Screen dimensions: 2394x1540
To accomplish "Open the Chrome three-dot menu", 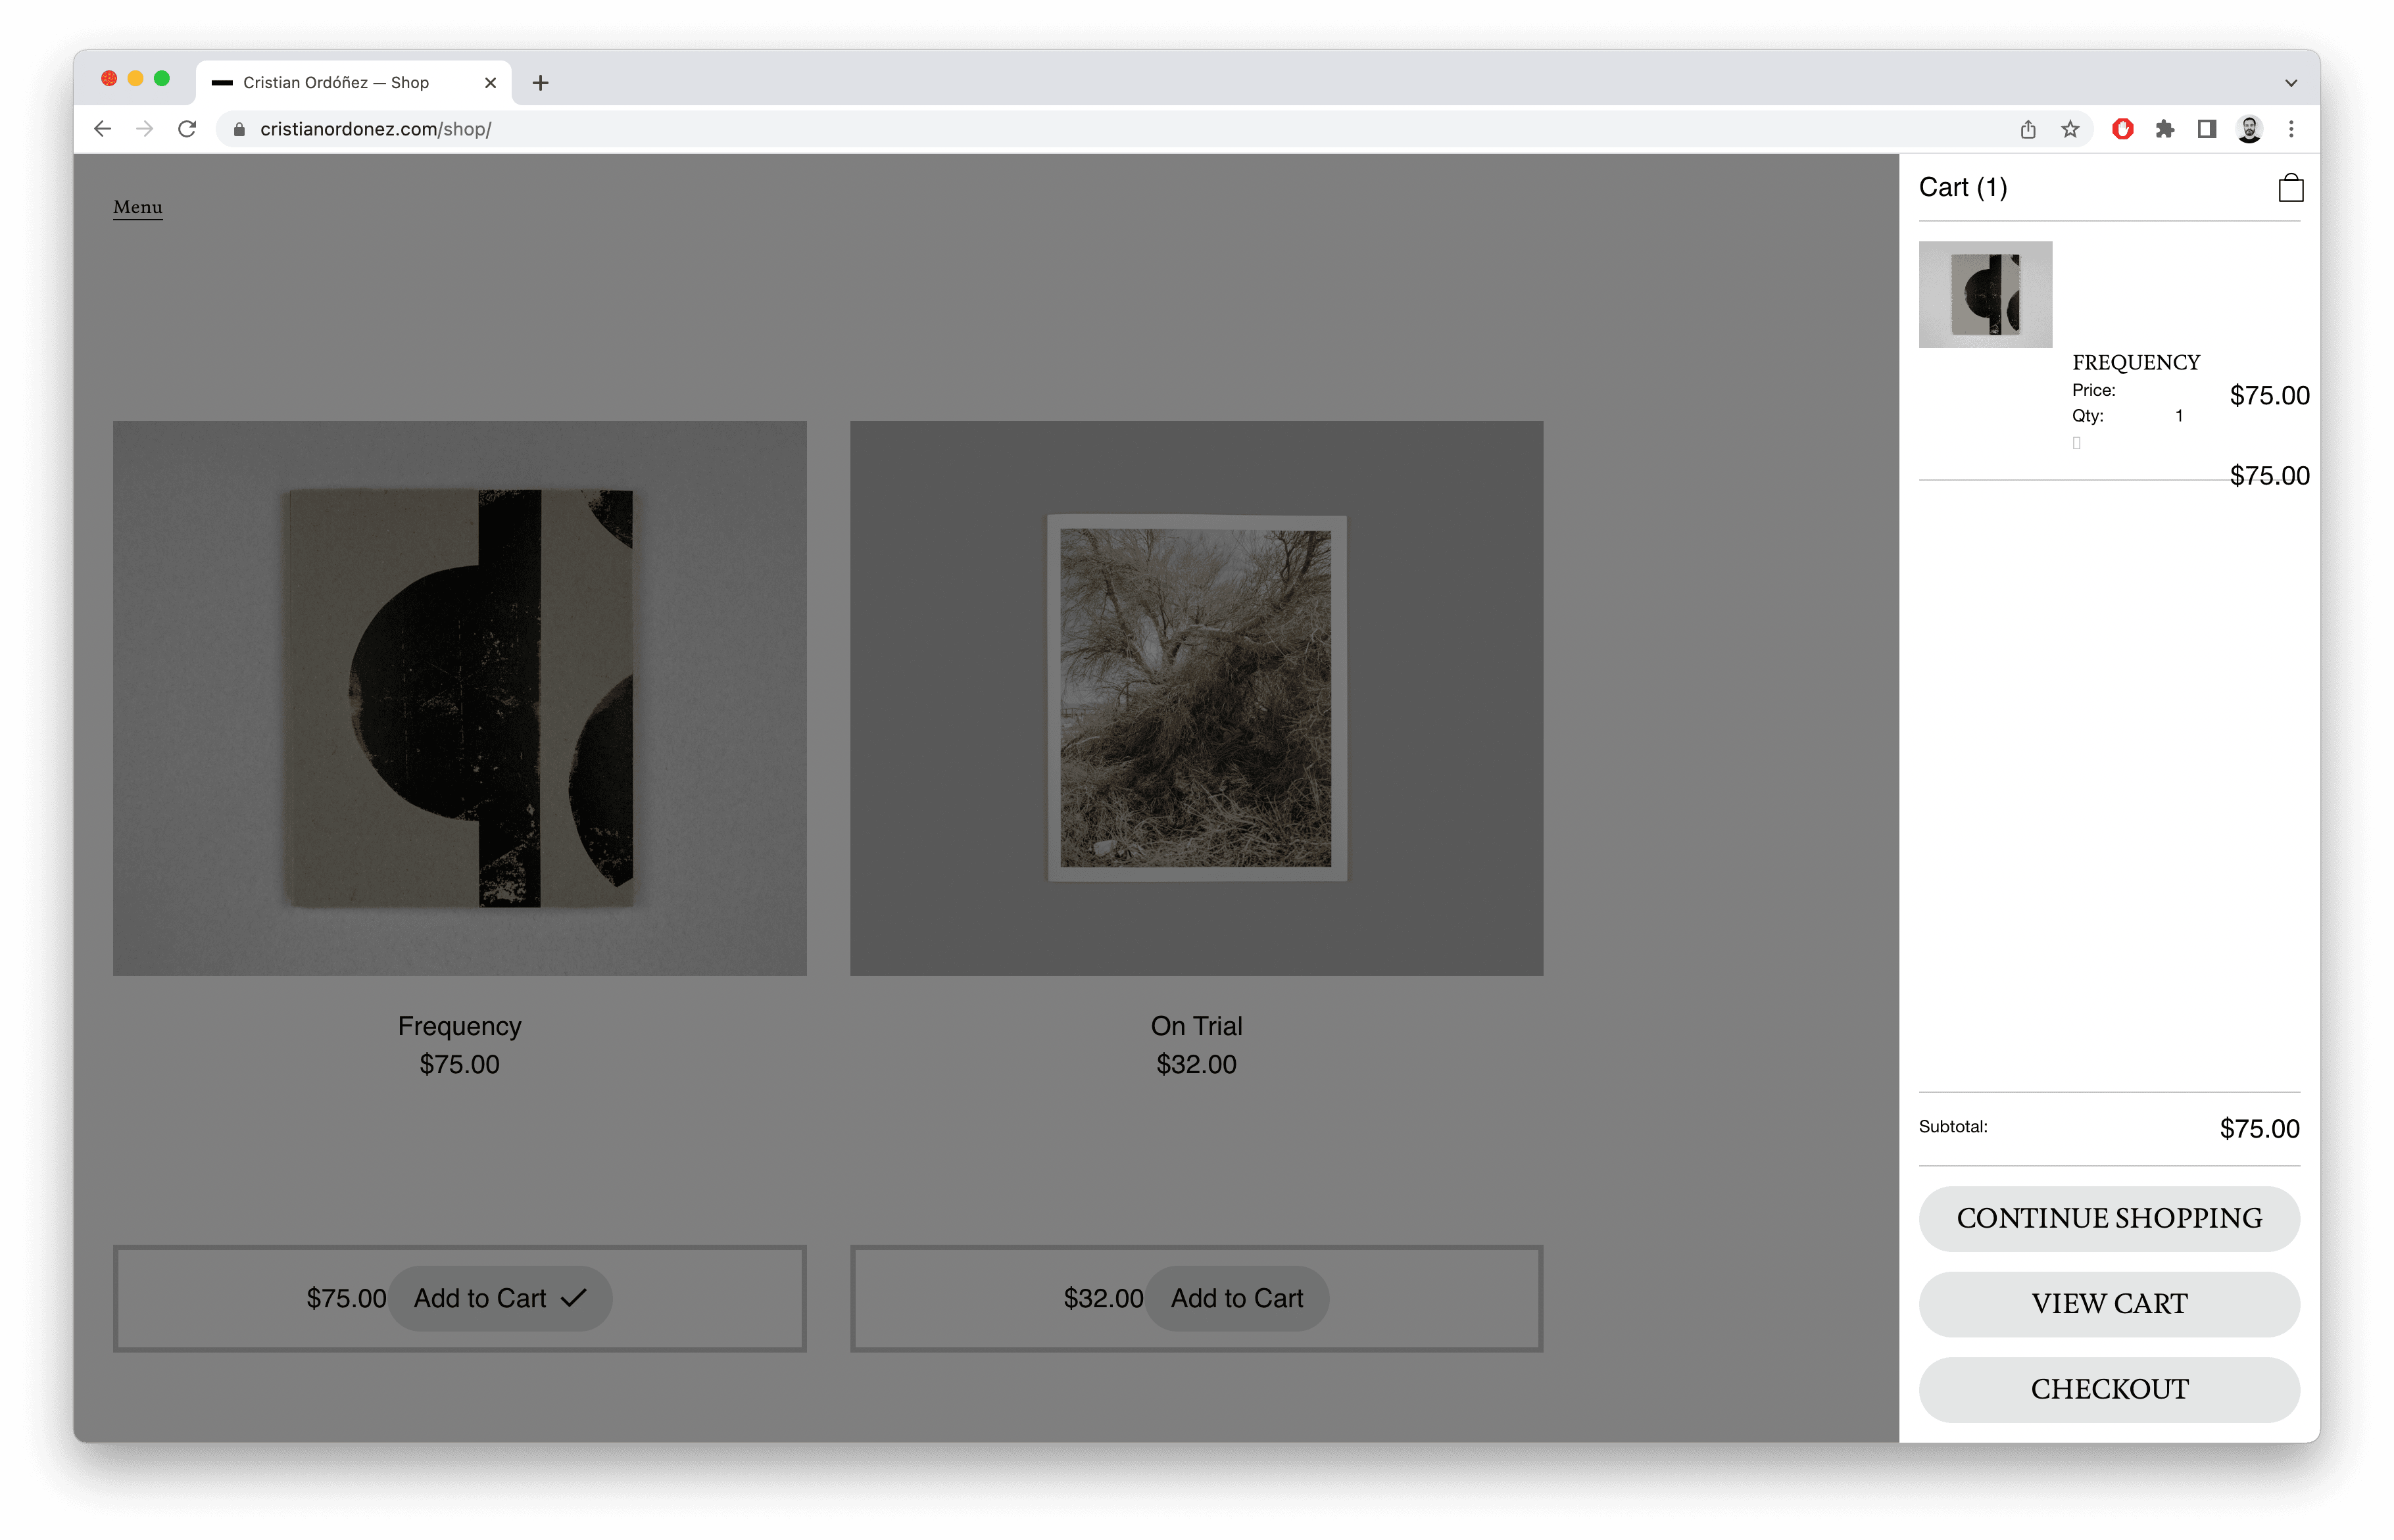I will coord(2291,129).
